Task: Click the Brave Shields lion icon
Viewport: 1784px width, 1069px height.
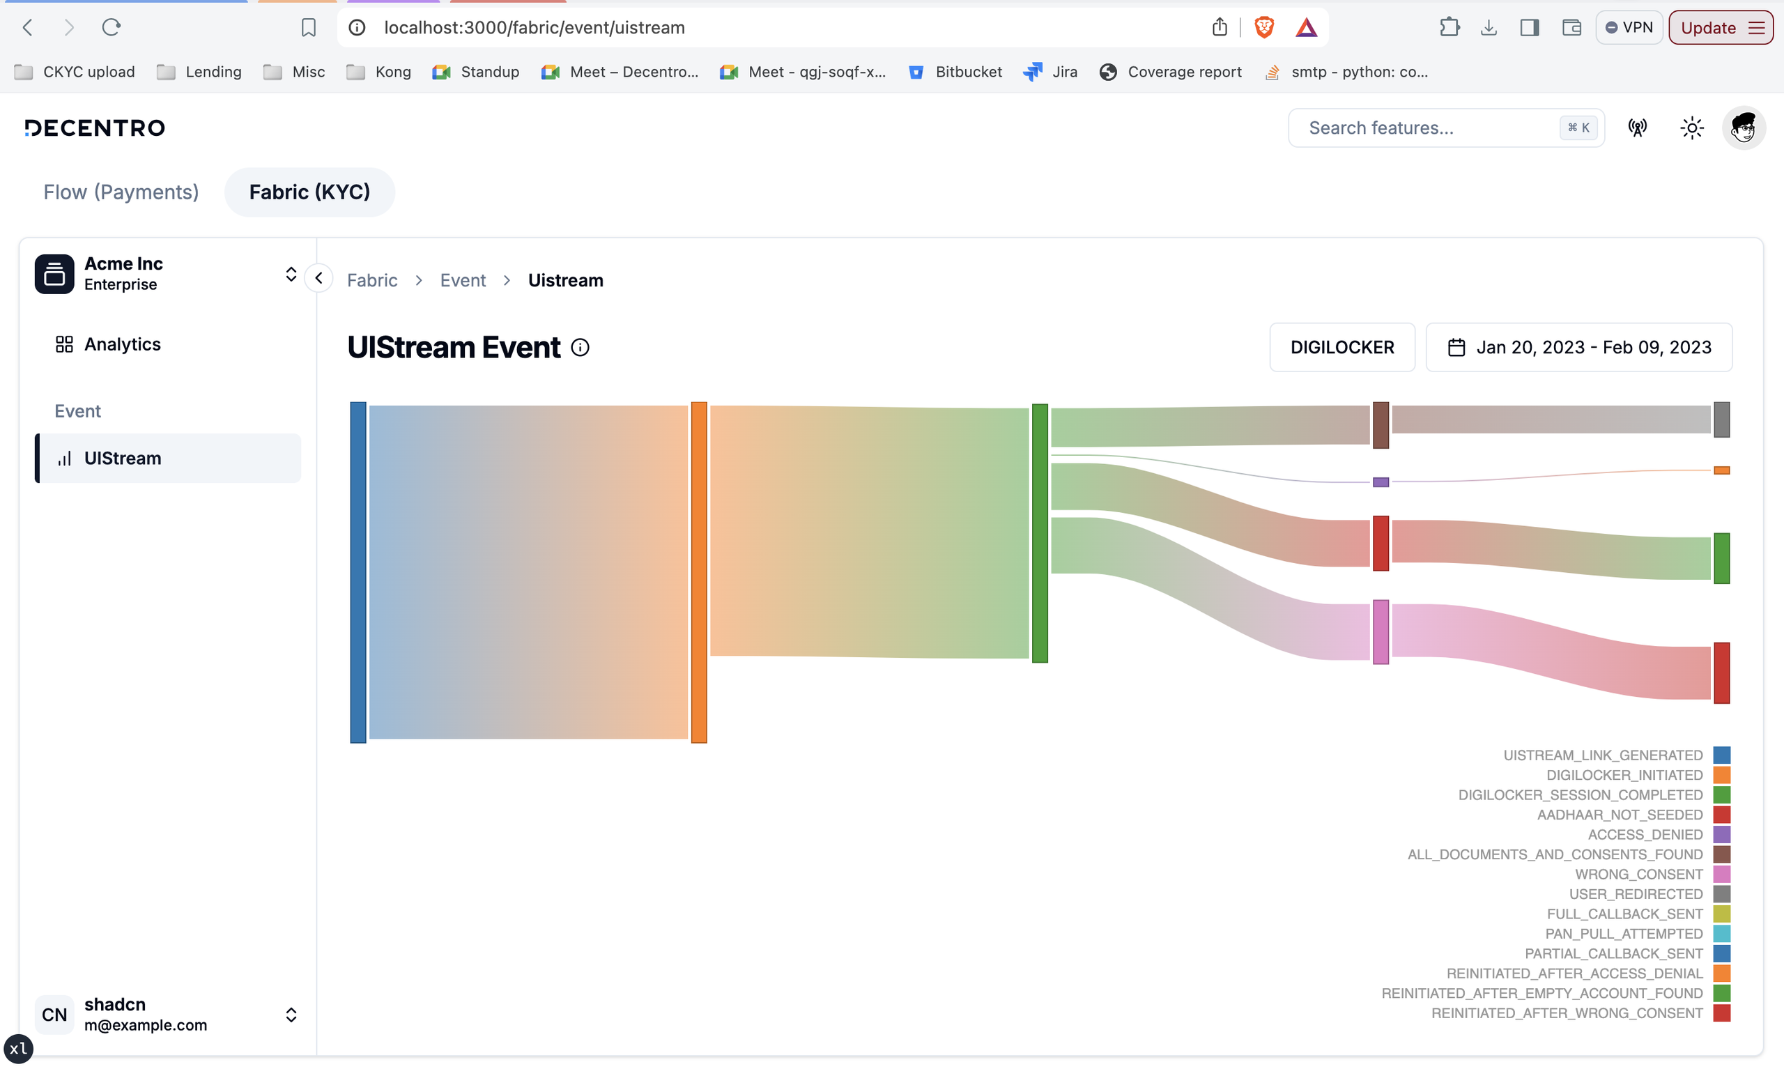Action: tap(1264, 27)
